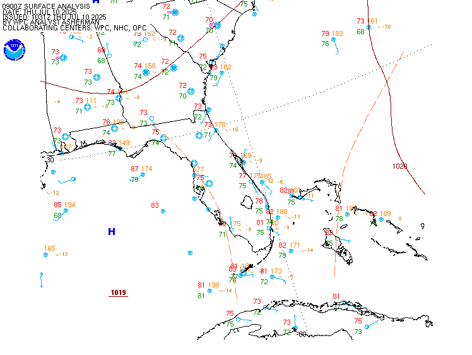Select the orange 174 pressure value

pyautogui.click(x=146, y=169)
